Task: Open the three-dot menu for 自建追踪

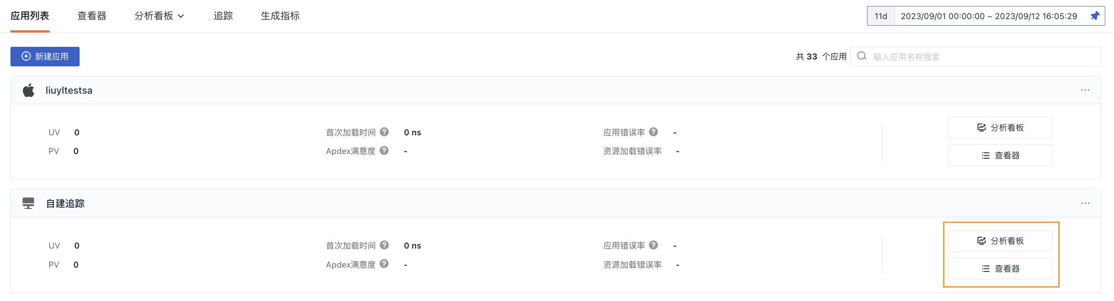Action: pos(1085,203)
